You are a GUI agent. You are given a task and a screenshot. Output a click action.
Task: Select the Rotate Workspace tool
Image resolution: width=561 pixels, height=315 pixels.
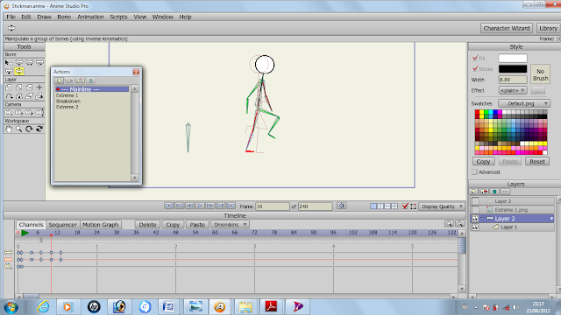tap(29, 129)
